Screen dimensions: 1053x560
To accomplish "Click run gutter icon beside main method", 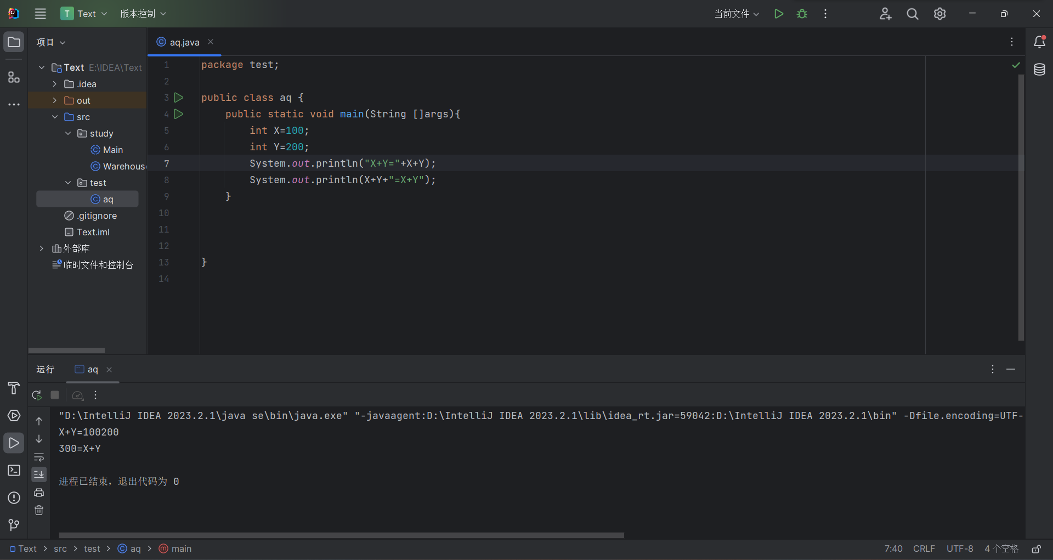I will [x=179, y=114].
